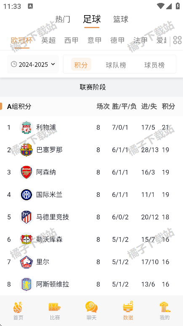Tap the 我的 profile jersey icon
Screen dimensions: 183x326
coord(165,307)
